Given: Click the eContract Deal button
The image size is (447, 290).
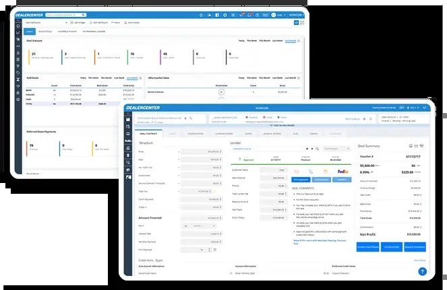Looking at the screenshot, I should point(392,247).
